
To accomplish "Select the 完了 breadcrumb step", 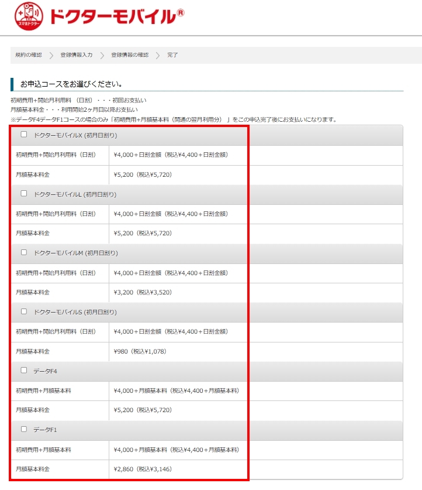I will pyautogui.click(x=172, y=55).
